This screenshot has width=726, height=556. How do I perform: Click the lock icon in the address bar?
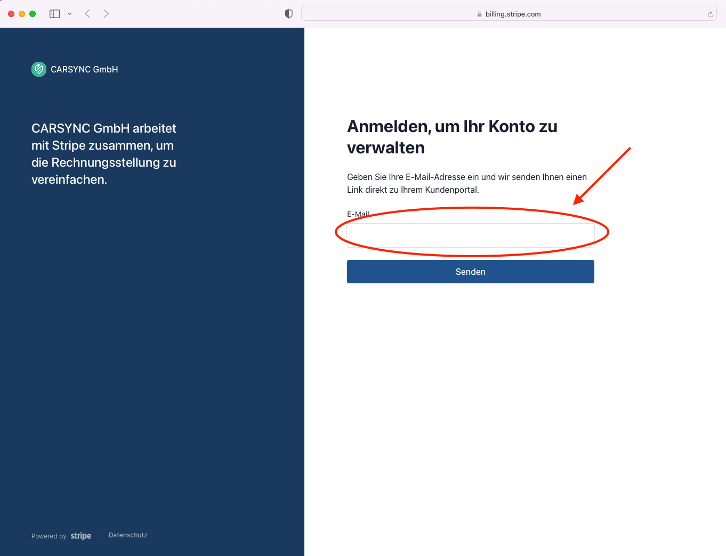point(480,14)
